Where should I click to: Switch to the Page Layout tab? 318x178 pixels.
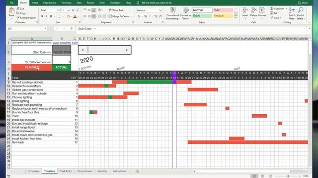[x=50, y=3]
